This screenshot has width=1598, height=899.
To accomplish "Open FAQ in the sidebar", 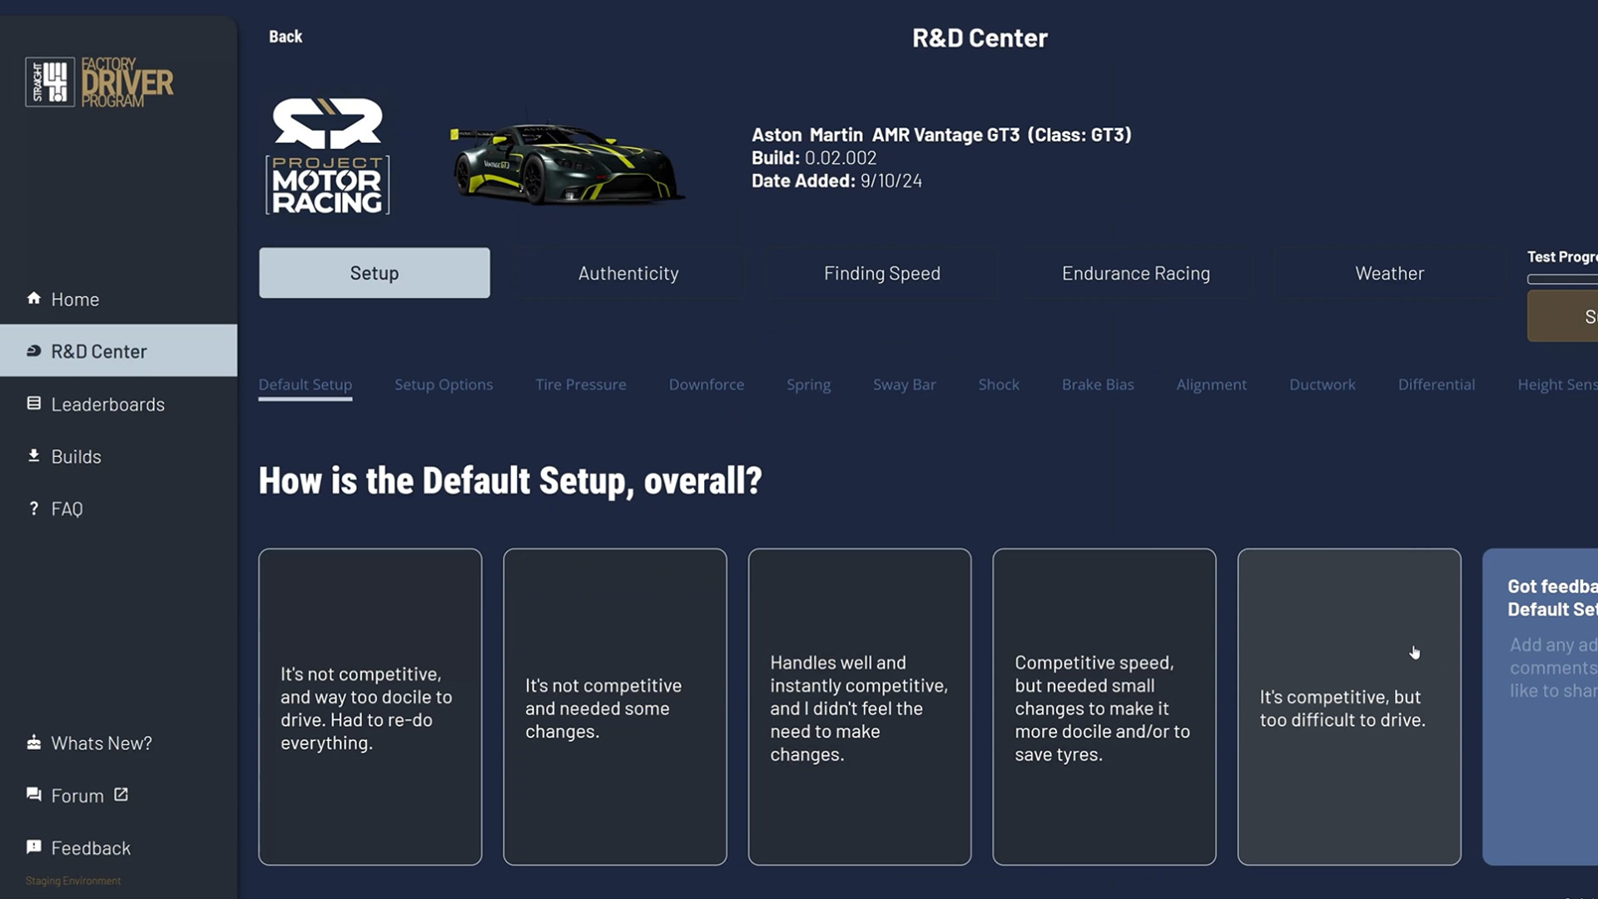I will (118, 509).
